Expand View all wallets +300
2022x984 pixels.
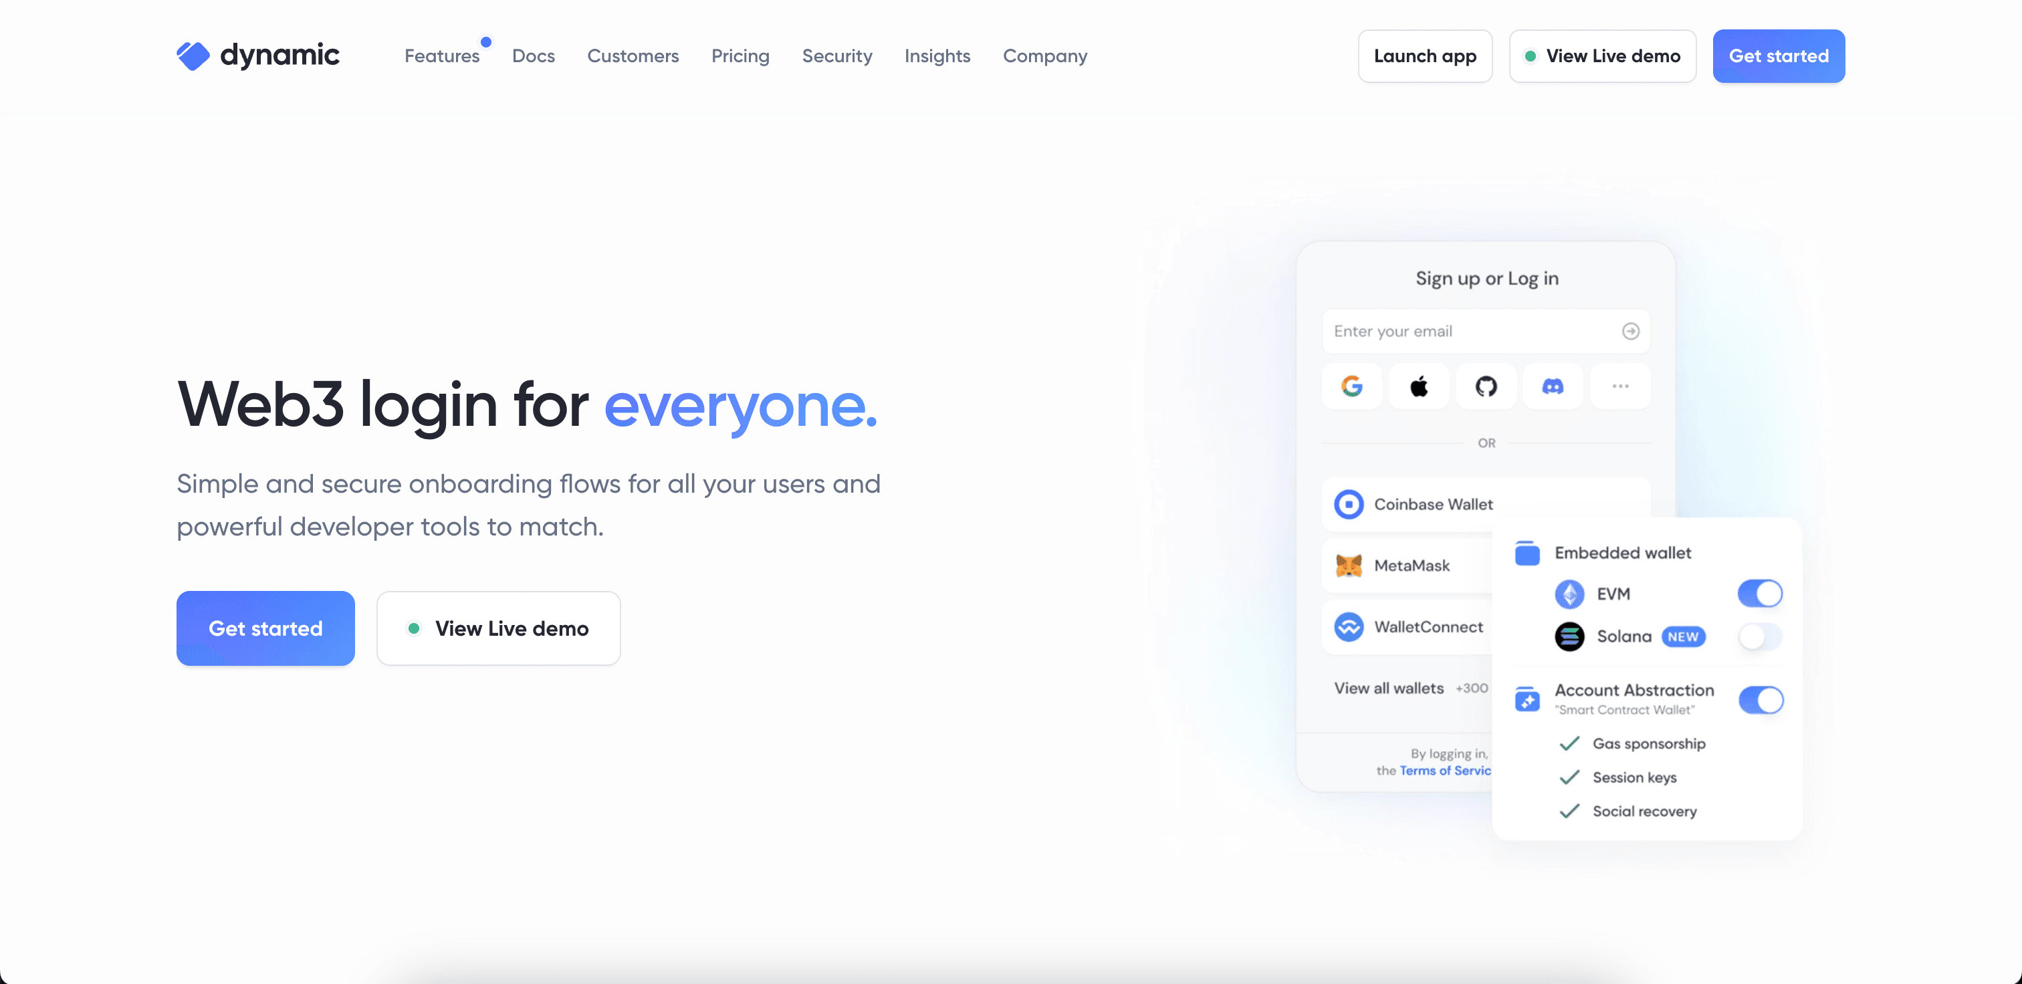[1407, 687]
